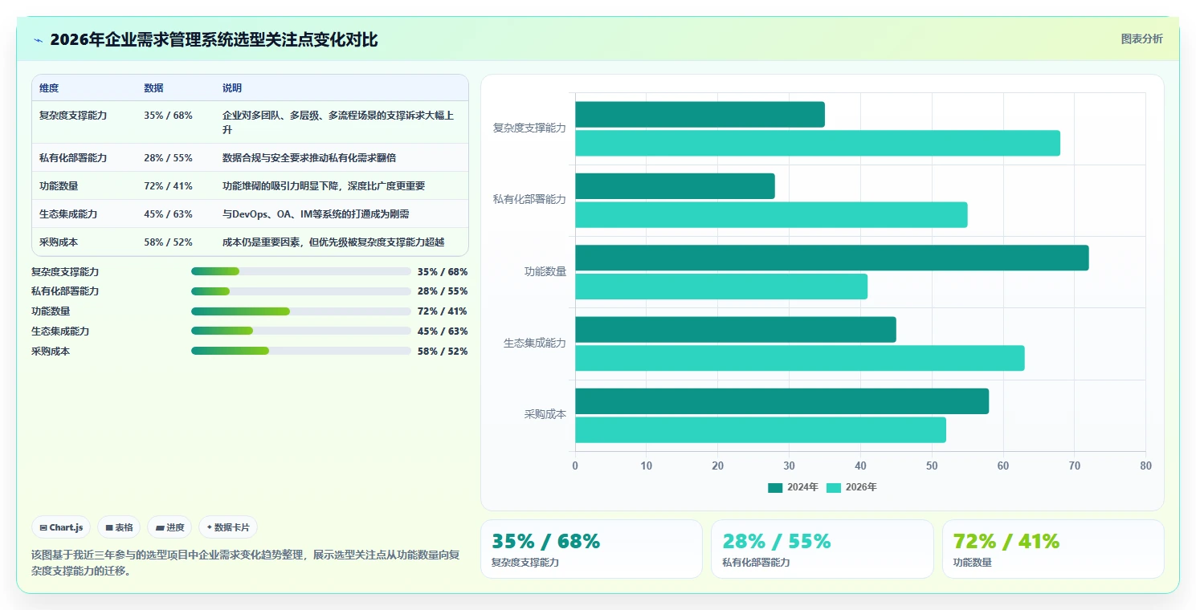The height and width of the screenshot is (610, 1196).
Task: Click the 2026年 bar for 功能数量
Action: pos(721,287)
